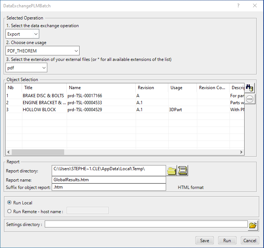Browse for report directory folder icon
This screenshot has width=264, height=248.
coord(171,171)
